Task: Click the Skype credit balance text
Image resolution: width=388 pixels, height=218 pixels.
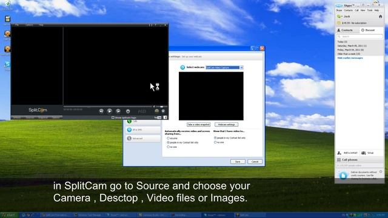Action: click(x=354, y=23)
